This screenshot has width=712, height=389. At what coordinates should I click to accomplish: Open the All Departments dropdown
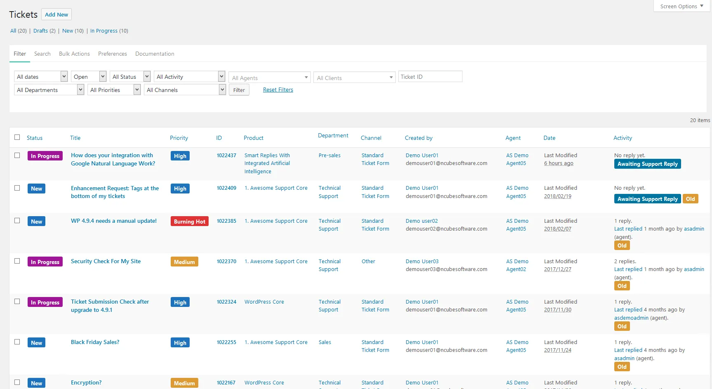tap(49, 90)
